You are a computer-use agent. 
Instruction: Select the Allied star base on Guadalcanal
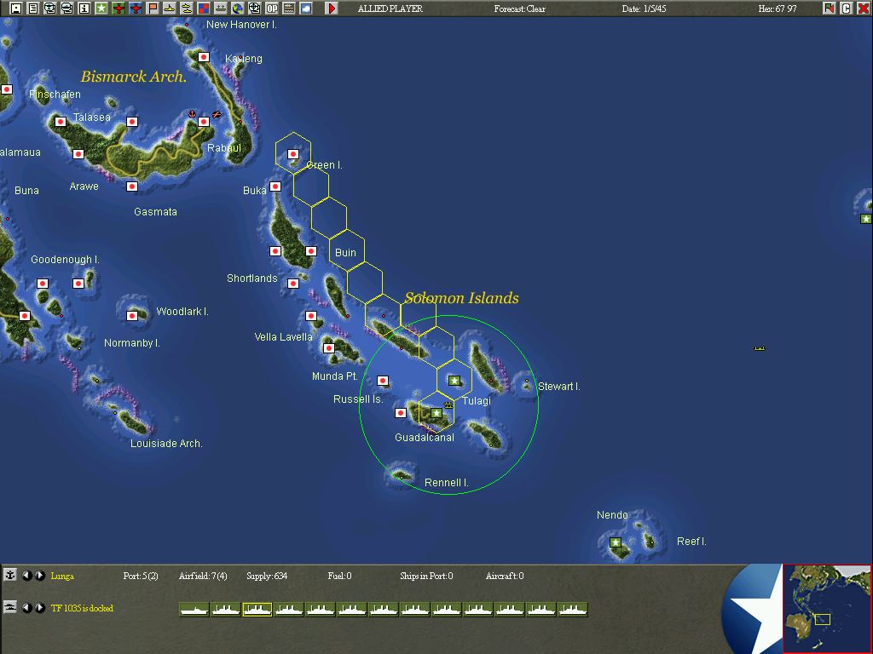[x=436, y=413]
